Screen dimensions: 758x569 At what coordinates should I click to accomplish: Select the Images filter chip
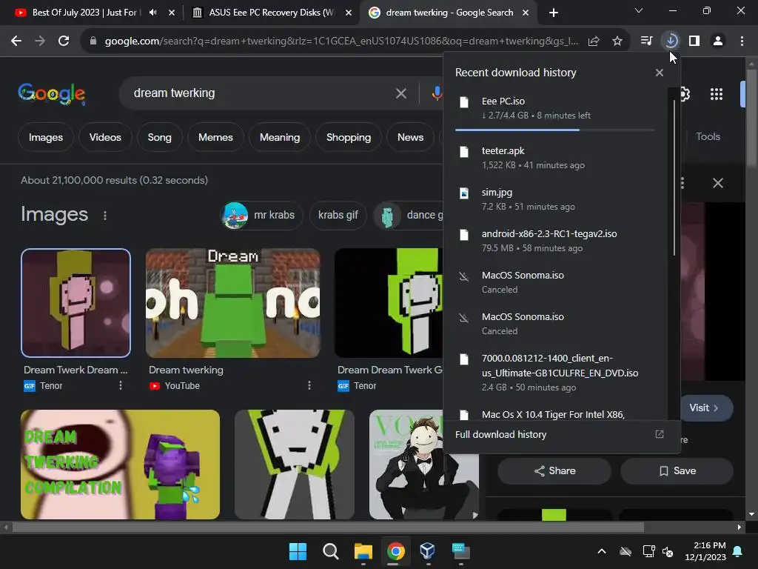point(46,137)
